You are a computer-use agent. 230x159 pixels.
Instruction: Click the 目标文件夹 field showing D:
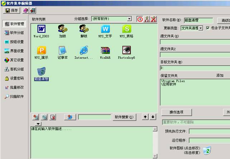pyautogui.click(x=195, y=68)
